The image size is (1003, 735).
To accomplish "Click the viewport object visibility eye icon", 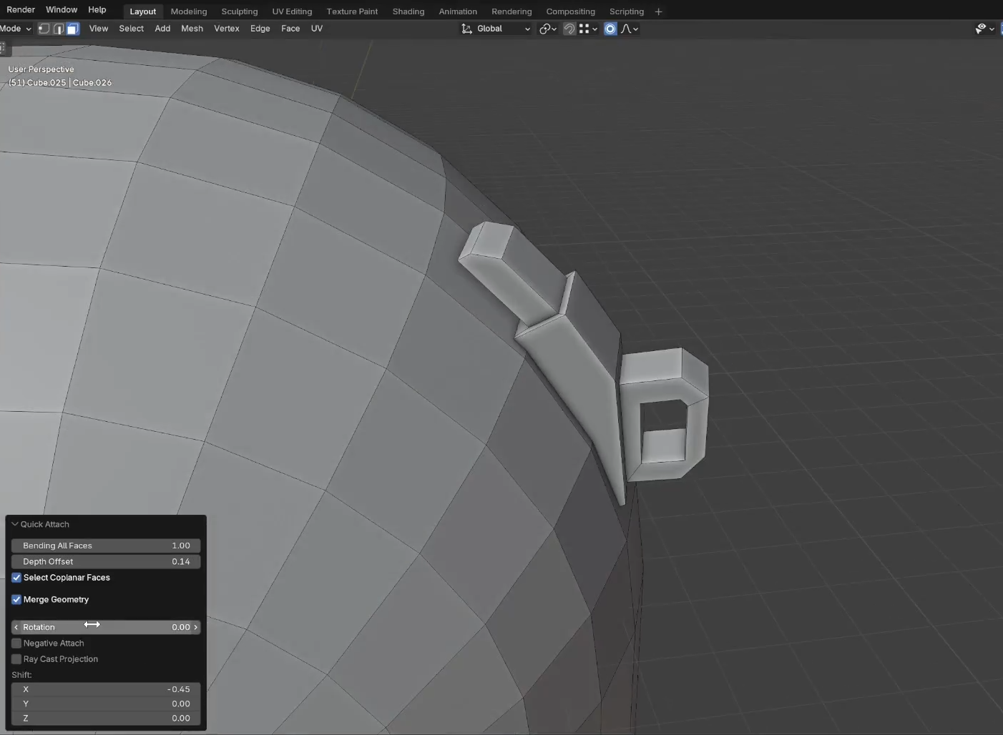I will 981,29.
